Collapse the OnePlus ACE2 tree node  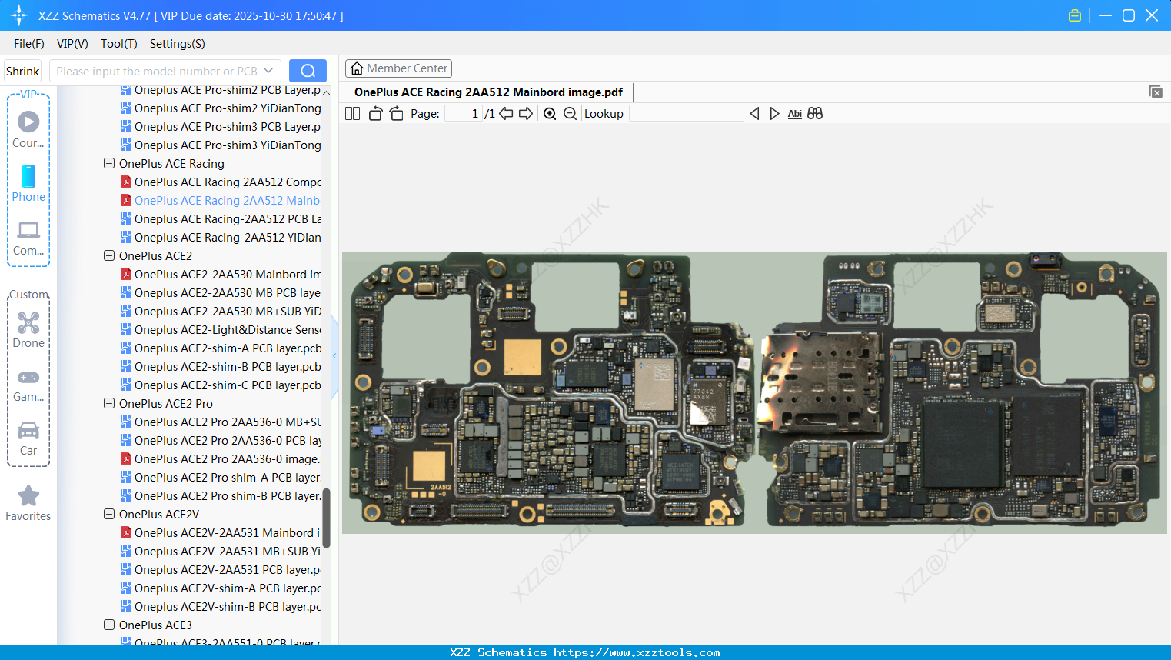pyautogui.click(x=108, y=255)
